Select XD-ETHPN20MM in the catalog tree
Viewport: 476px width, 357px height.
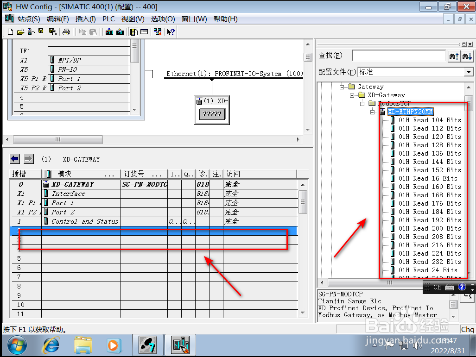pyautogui.click(x=410, y=112)
